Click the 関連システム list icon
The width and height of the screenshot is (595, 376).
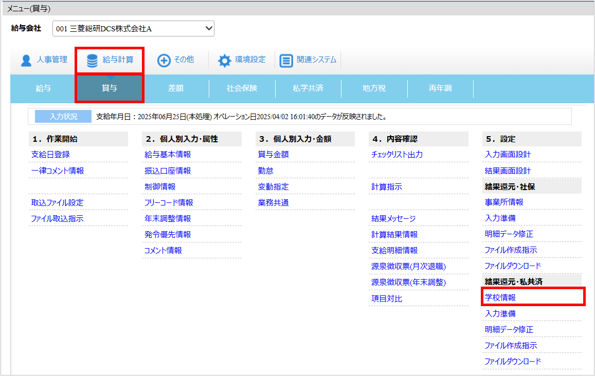286,61
